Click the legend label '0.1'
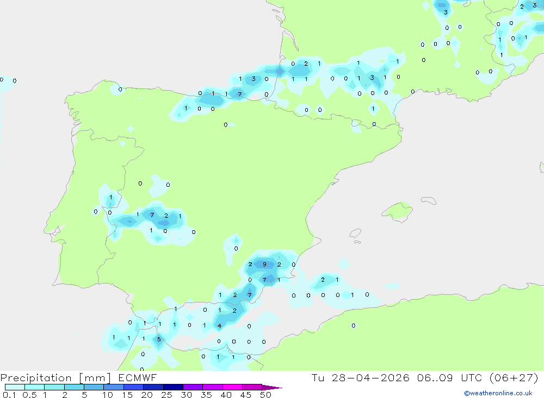The height and width of the screenshot is (398, 544). coord(9,395)
